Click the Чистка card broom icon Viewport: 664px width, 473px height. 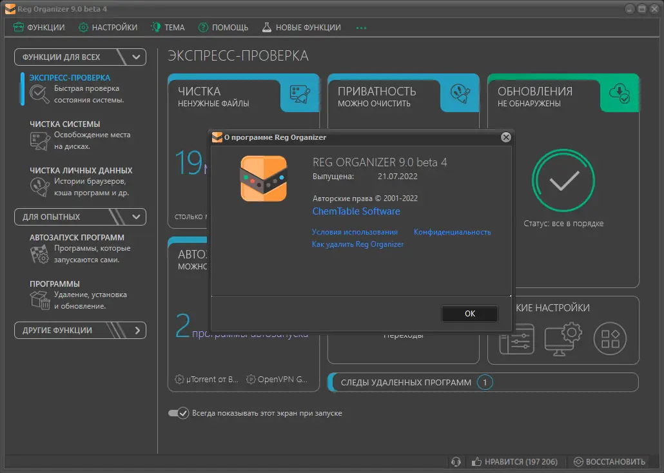(300, 95)
